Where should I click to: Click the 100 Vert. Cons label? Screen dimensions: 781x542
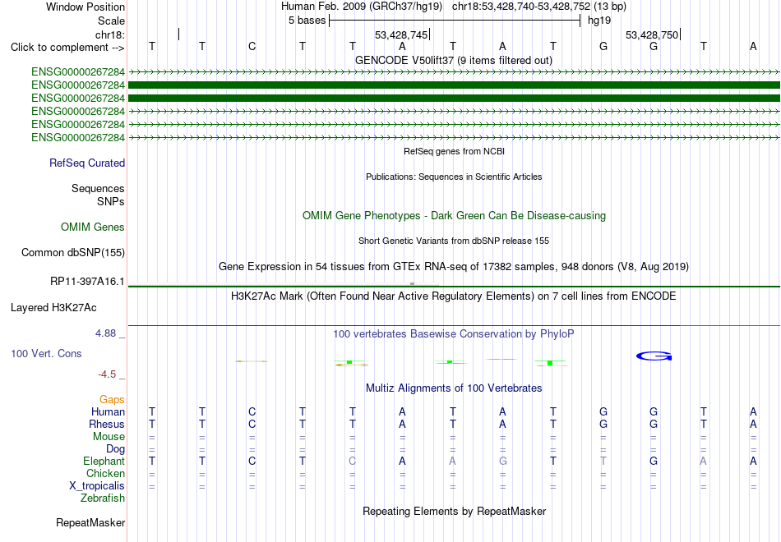coord(46,353)
